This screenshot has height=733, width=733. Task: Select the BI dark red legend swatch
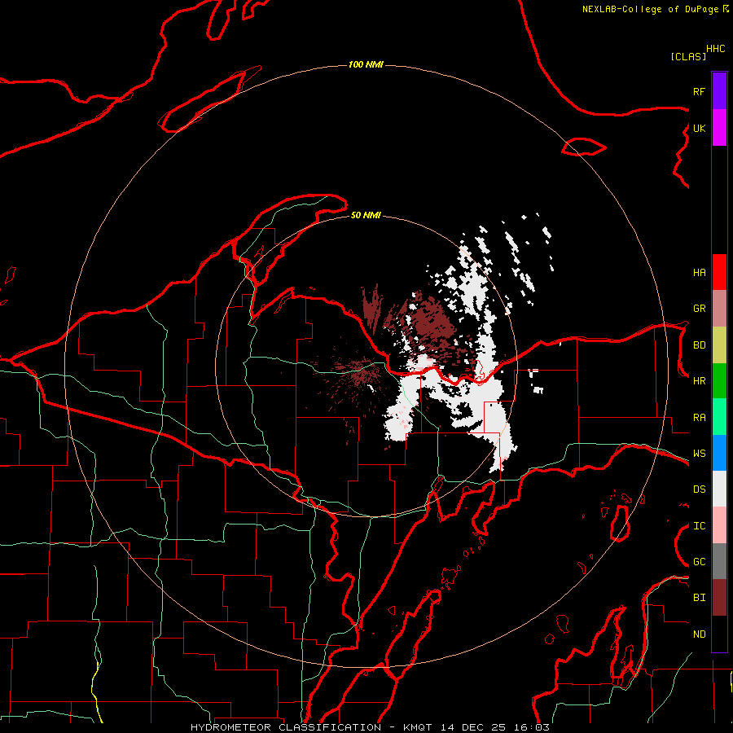[x=719, y=598]
